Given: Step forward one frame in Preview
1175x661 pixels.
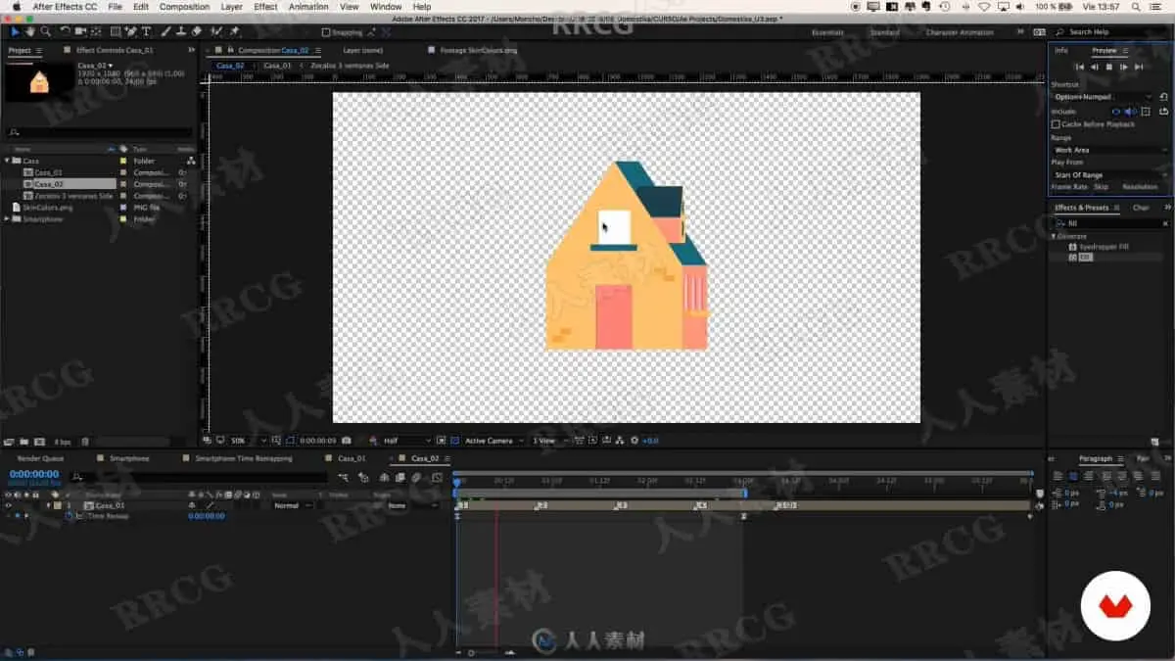Looking at the screenshot, I should pyautogui.click(x=1124, y=67).
